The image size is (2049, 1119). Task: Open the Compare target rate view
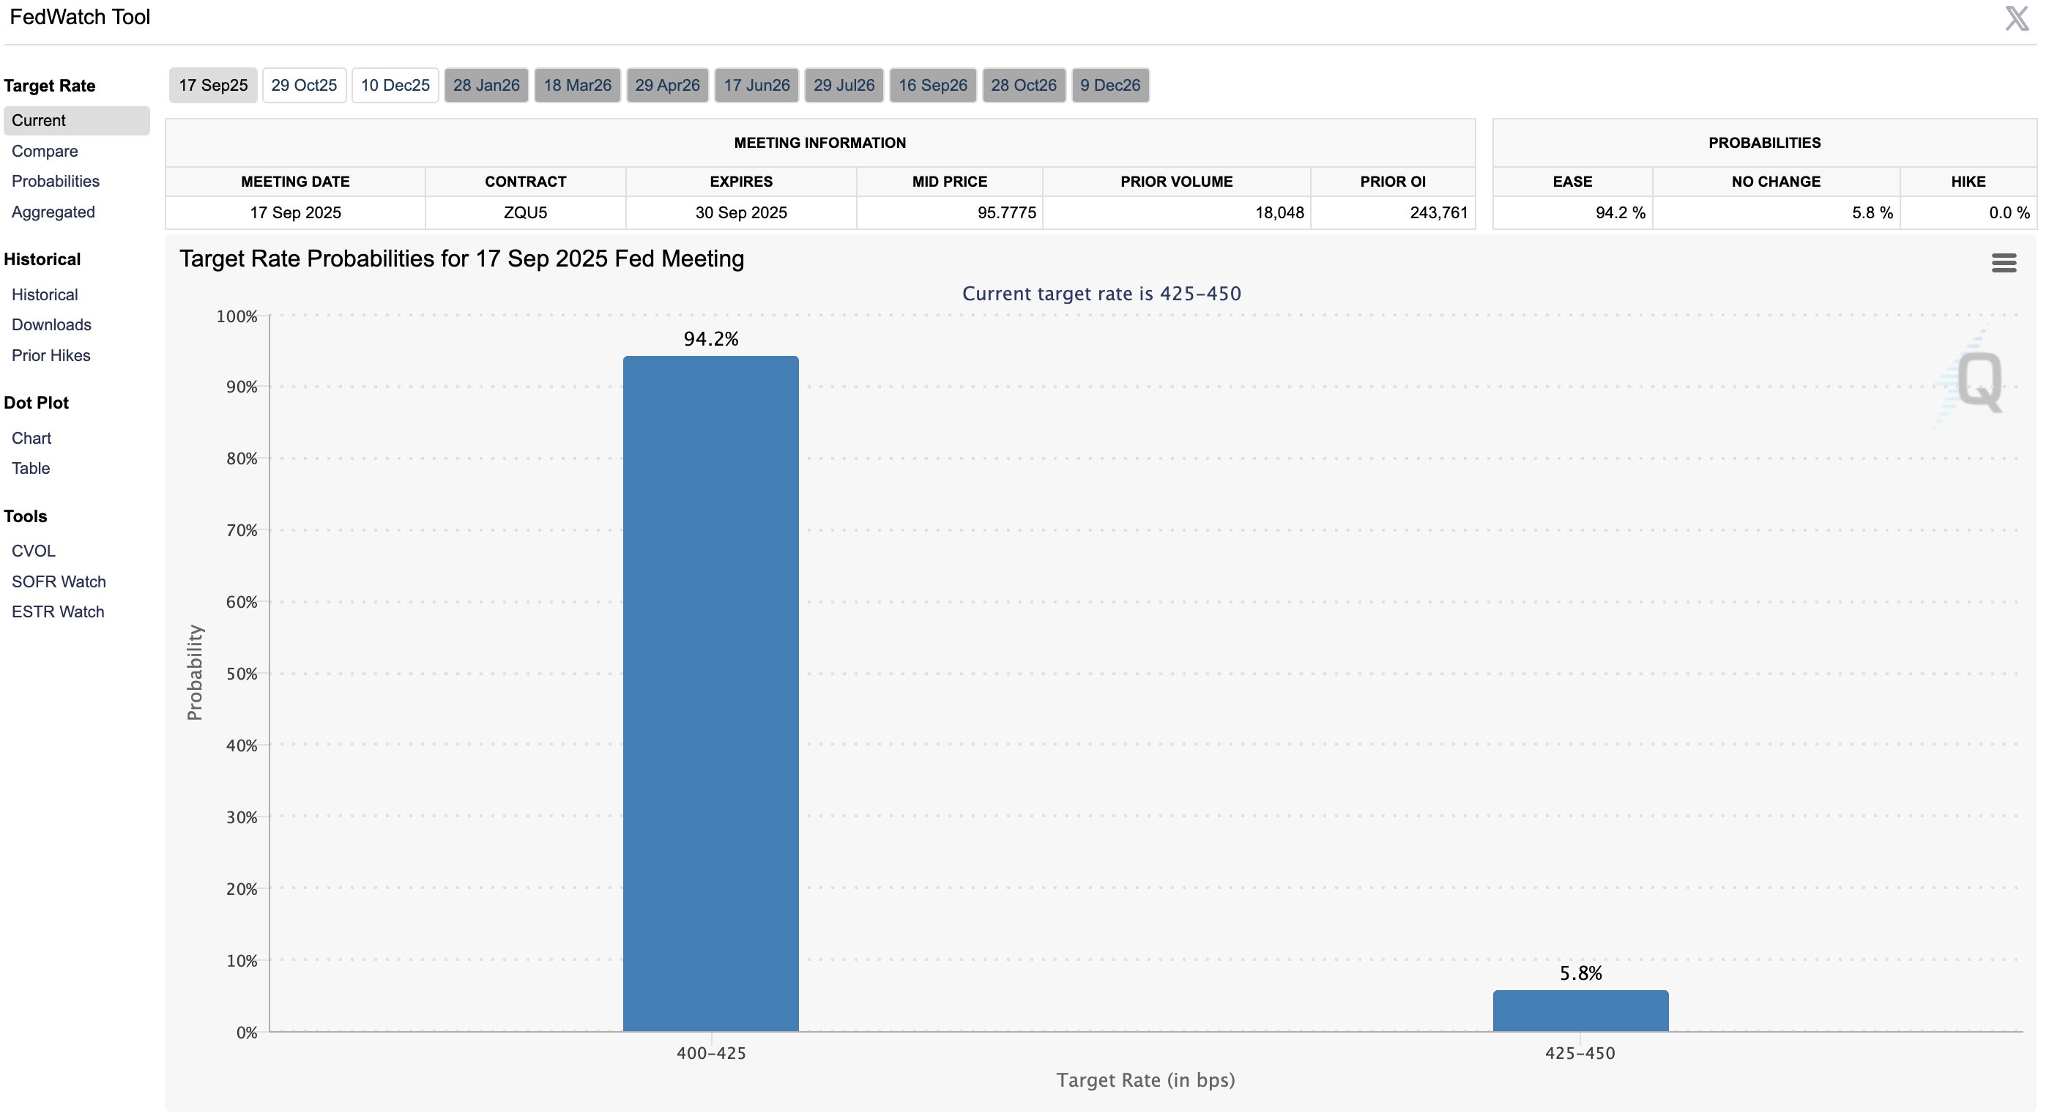coord(45,151)
